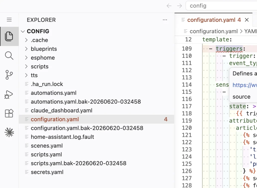The height and width of the screenshot is (188, 257).
Task: Select configuration.yaml in the file tree
Action: pyautogui.click(x=96, y=119)
